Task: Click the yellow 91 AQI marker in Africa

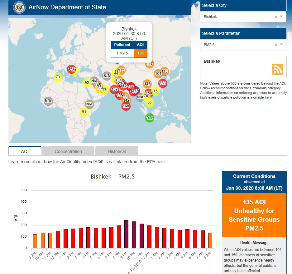Action: tap(84, 112)
